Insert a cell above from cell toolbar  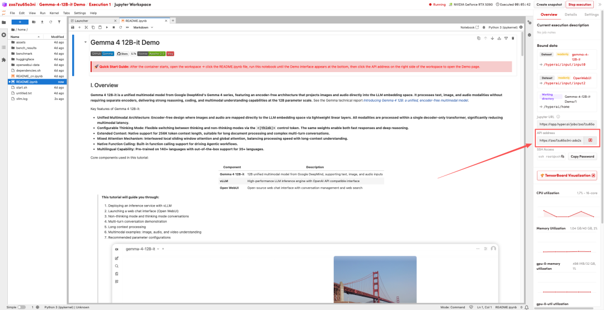(x=499, y=38)
